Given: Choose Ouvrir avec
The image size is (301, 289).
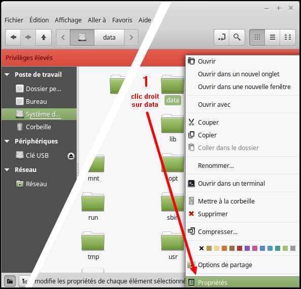Looking at the screenshot, I should tap(243, 105).
